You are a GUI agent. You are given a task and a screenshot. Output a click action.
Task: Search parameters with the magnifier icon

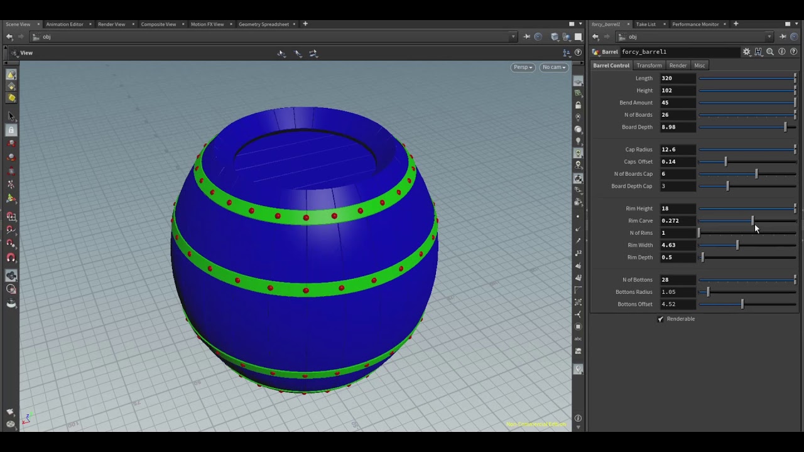[770, 52]
